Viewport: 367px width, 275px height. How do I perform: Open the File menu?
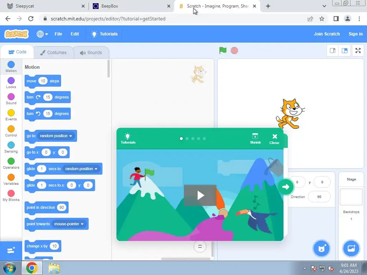tap(58, 34)
